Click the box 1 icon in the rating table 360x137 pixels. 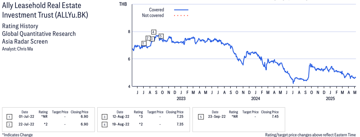click(9, 117)
